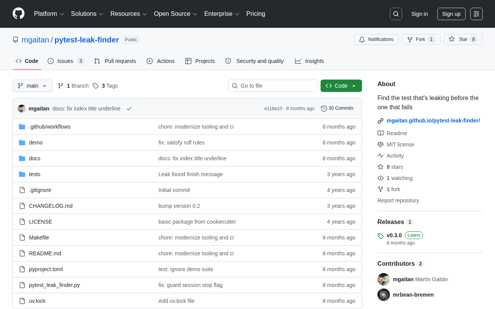
Task: Click the Sign up button
Action: (x=451, y=14)
